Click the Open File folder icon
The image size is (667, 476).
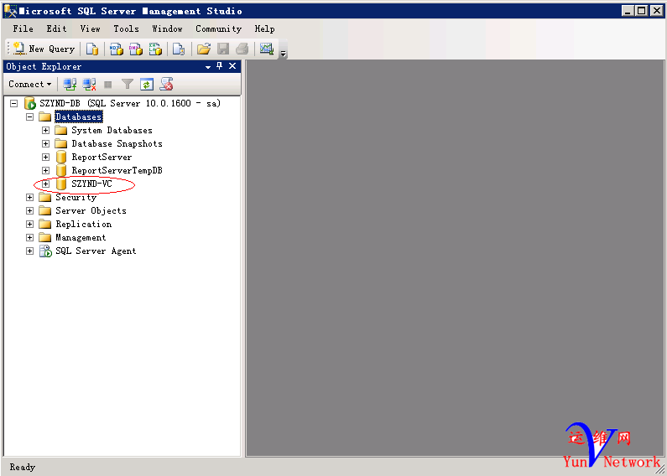pyautogui.click(x=204, y=49)
